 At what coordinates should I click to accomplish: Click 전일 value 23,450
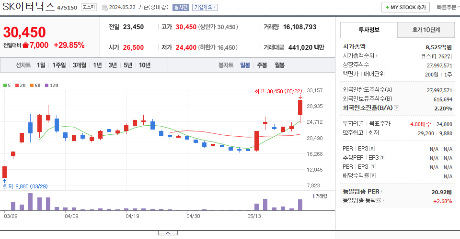click(133, 27)
